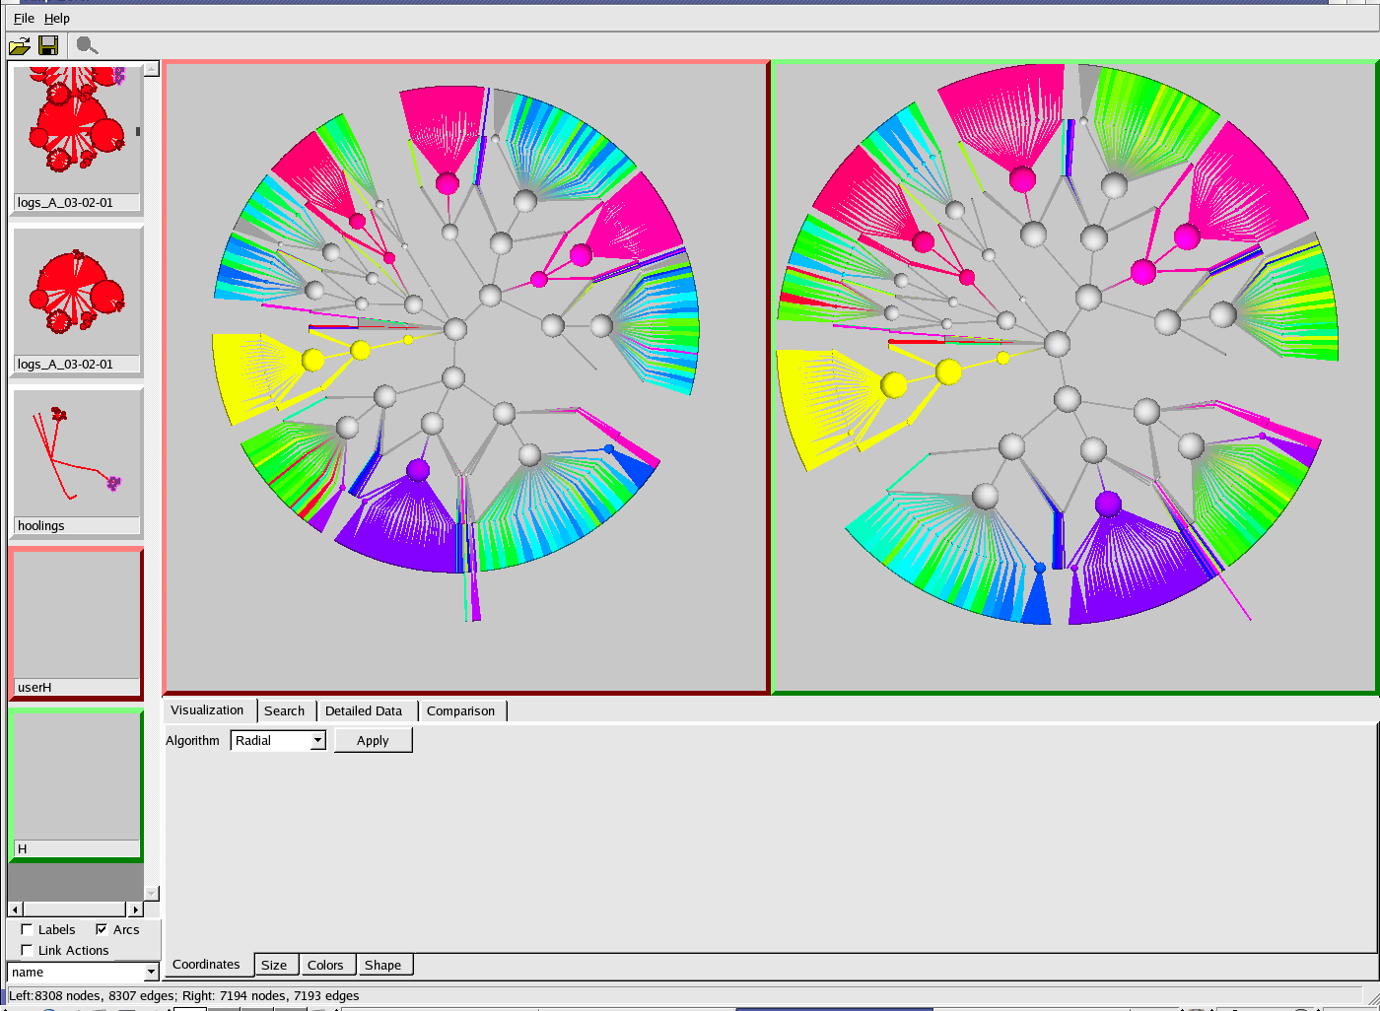1380x1011 pixels.
Task: Switch to the Detailed Data tab
Action: pos(364,710)
